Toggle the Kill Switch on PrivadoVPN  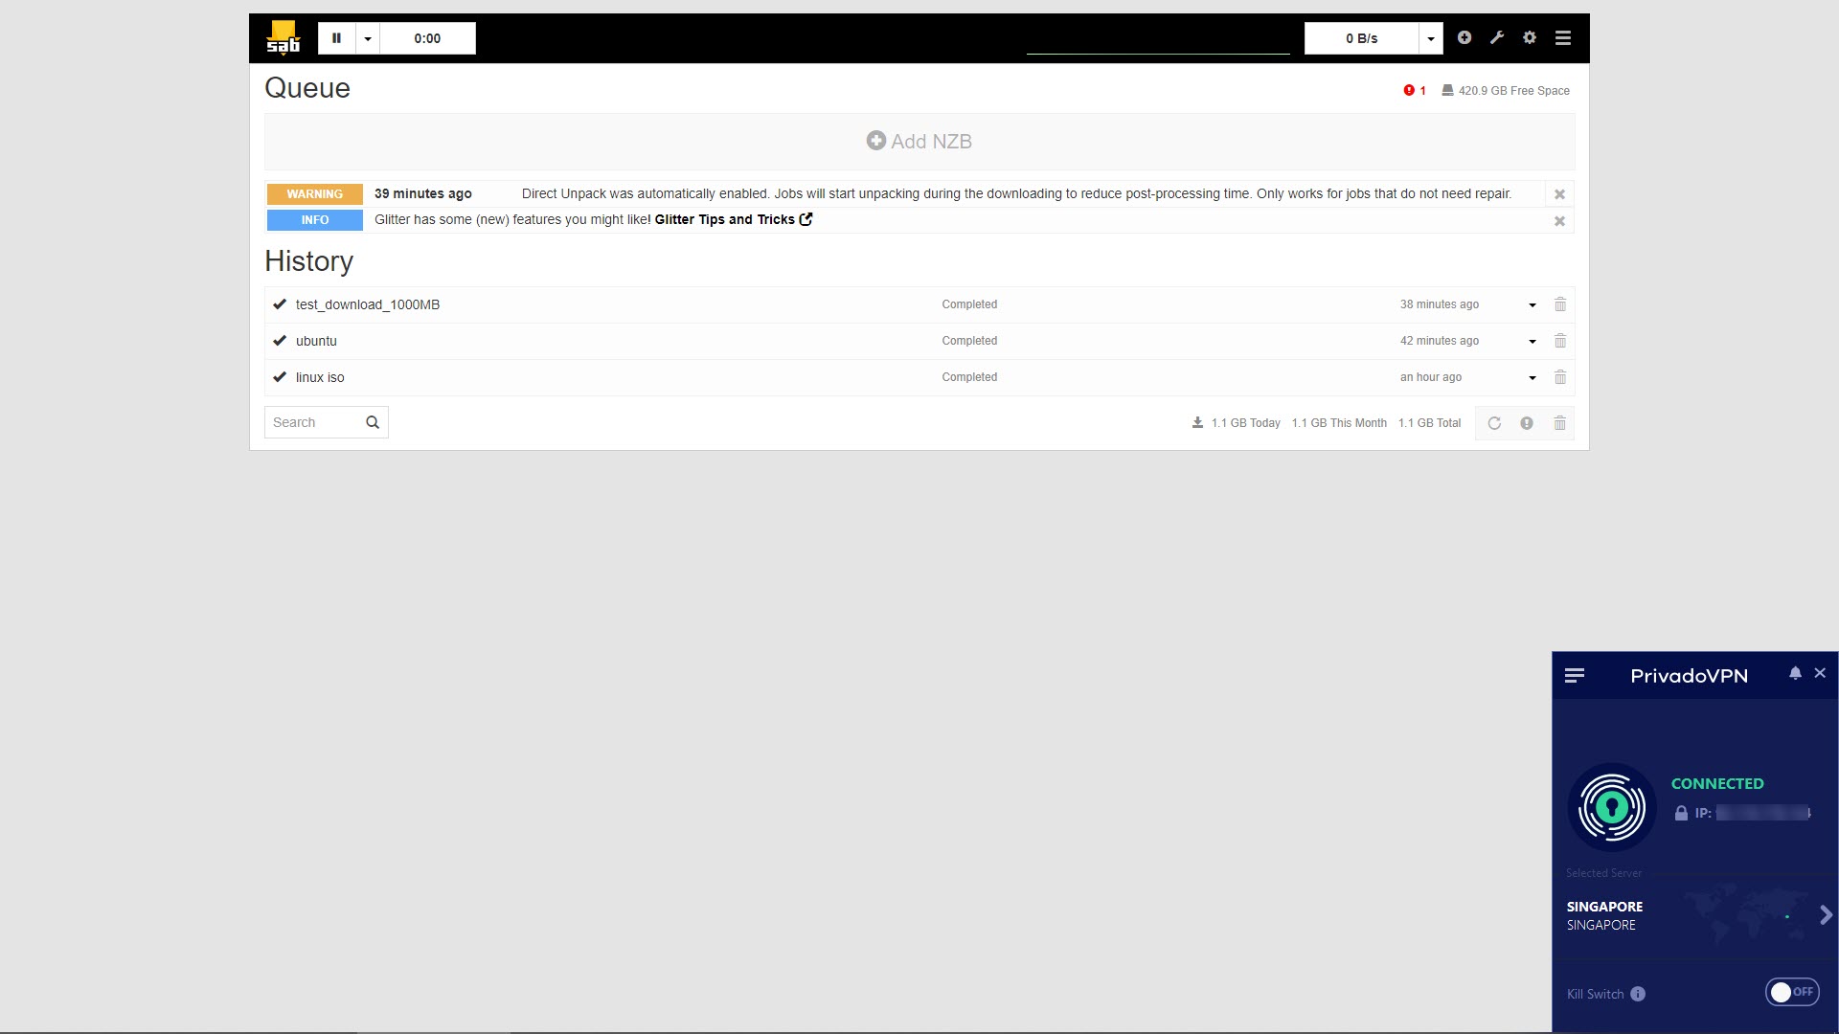pyautogui.click(x=1794, y=992)
